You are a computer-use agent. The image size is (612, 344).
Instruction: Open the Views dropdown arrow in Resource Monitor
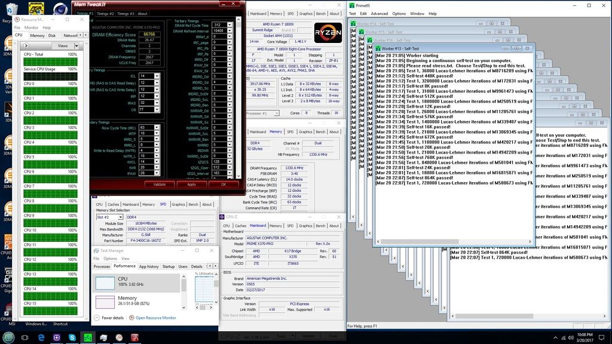(76, 46)
